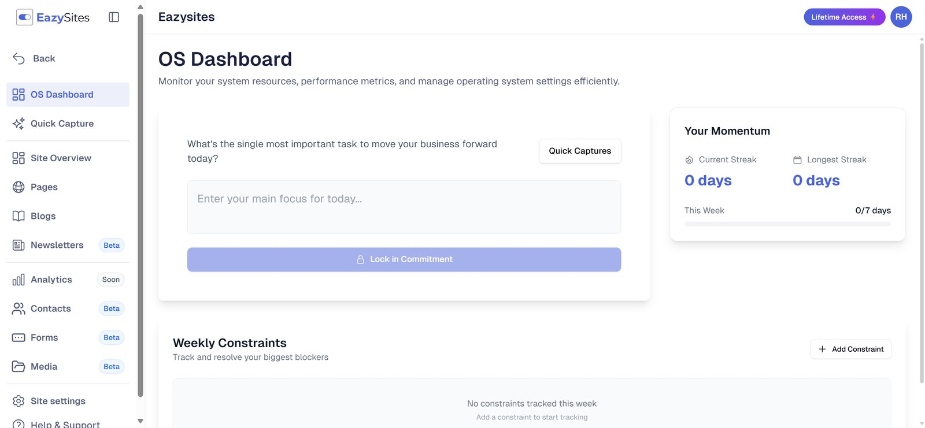925x428 pixels.
Task: Open Media folder icon
Action: (18, 367)
